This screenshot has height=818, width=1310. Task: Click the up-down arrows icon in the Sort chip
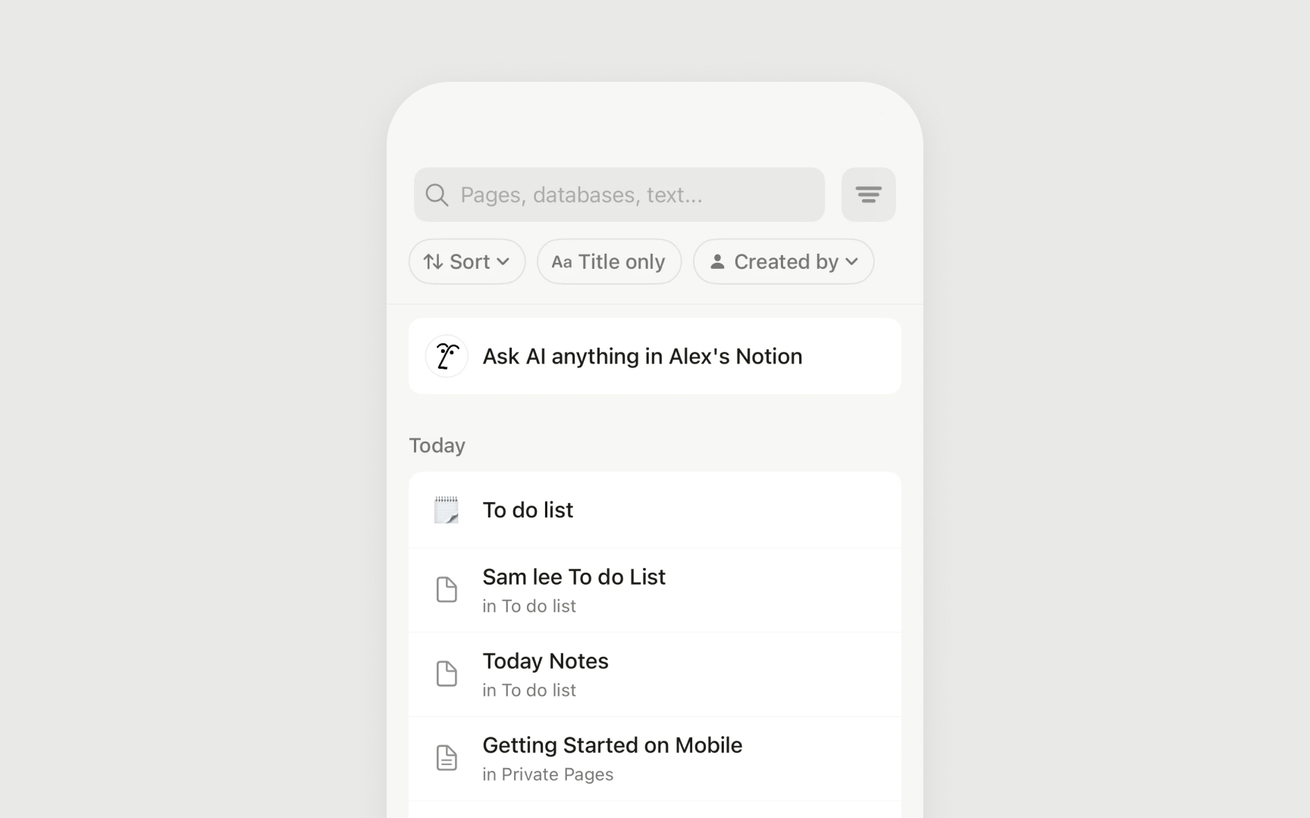[433, 262]
